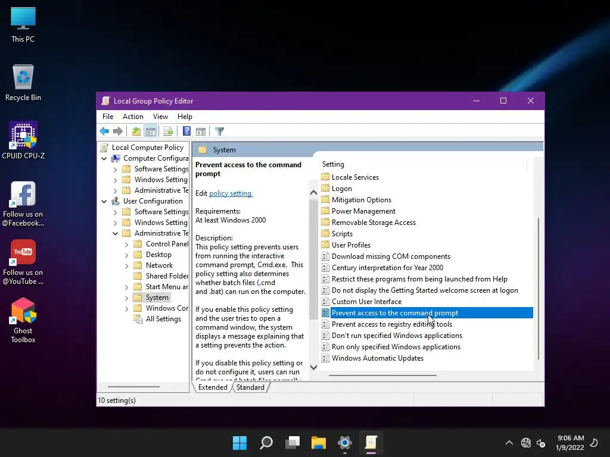Expand the System tree node
Screen dimensions: 610x457
(126, 298)
